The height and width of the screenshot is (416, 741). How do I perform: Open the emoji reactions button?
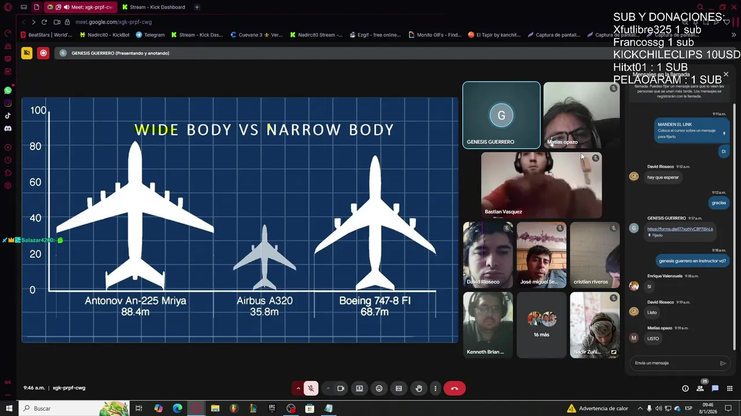379,388
